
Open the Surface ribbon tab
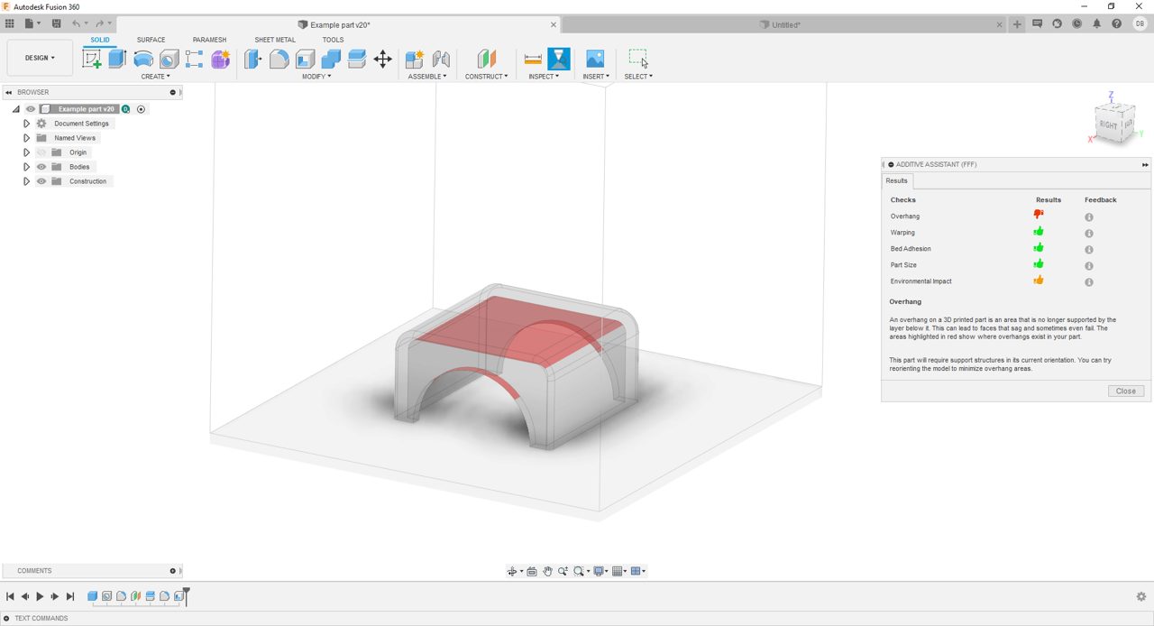pos(151,40)
